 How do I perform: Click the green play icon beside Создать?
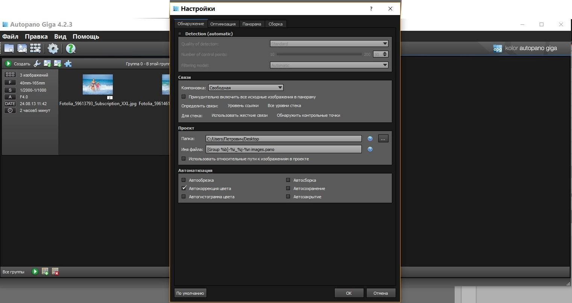click(8, 64)
